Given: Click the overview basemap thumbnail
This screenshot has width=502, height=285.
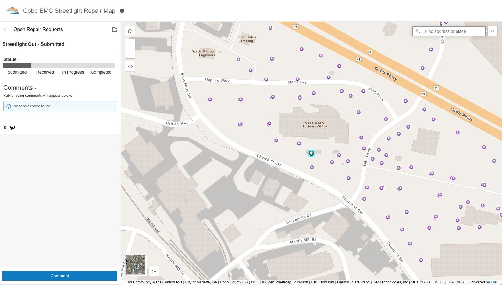Looking at the screenshot, I should 135,265.
